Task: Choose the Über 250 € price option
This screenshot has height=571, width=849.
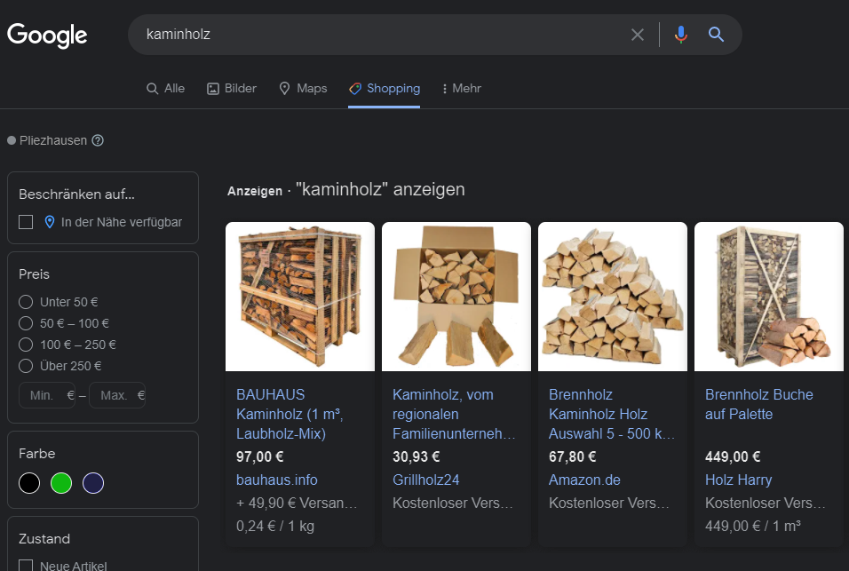Action: [26, 366]
